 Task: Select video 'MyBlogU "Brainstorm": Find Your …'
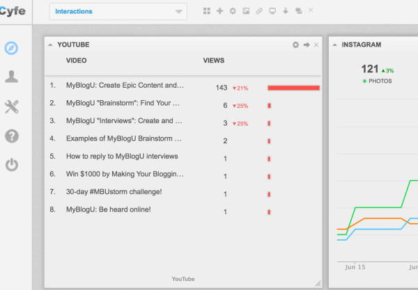[x=123, y=103]
